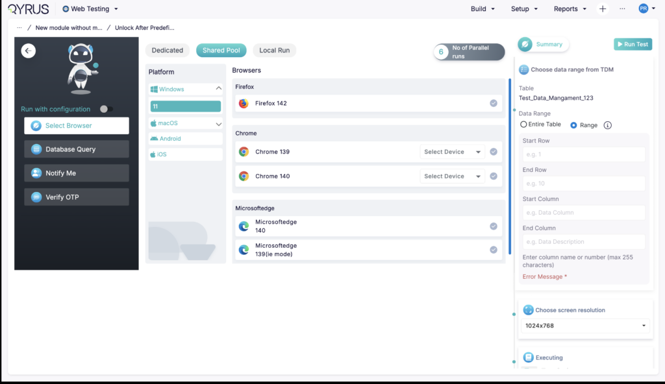Open the screen resolution 1024x768 dropdown

[x=585, y=326]
